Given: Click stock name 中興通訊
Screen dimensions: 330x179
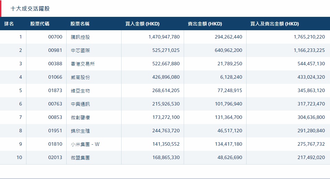Looking at the screenshot, I should [80, 104].
